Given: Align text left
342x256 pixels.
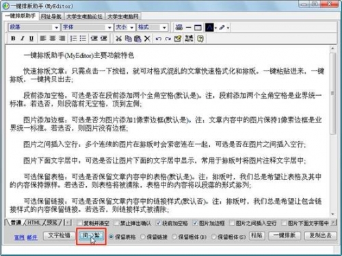Looking at the screenshot, I should coord(43,38).
